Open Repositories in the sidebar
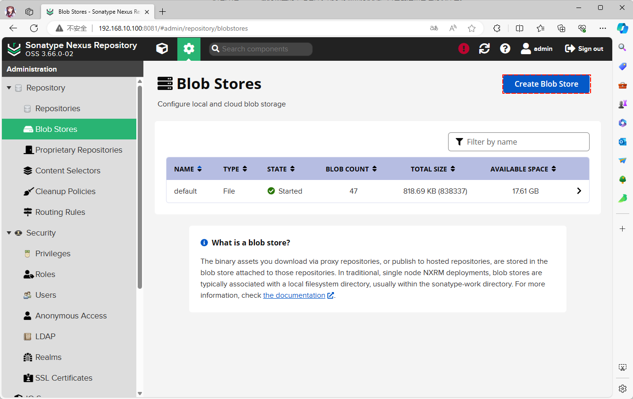 [x=58, y=108]
